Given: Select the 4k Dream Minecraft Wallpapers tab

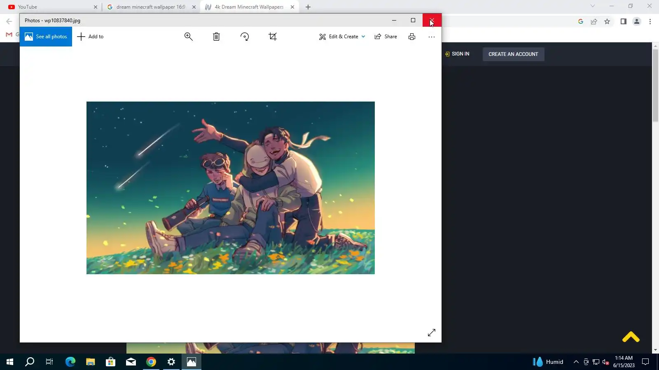Looking at the screenshot, I should (x=249, y=7).
